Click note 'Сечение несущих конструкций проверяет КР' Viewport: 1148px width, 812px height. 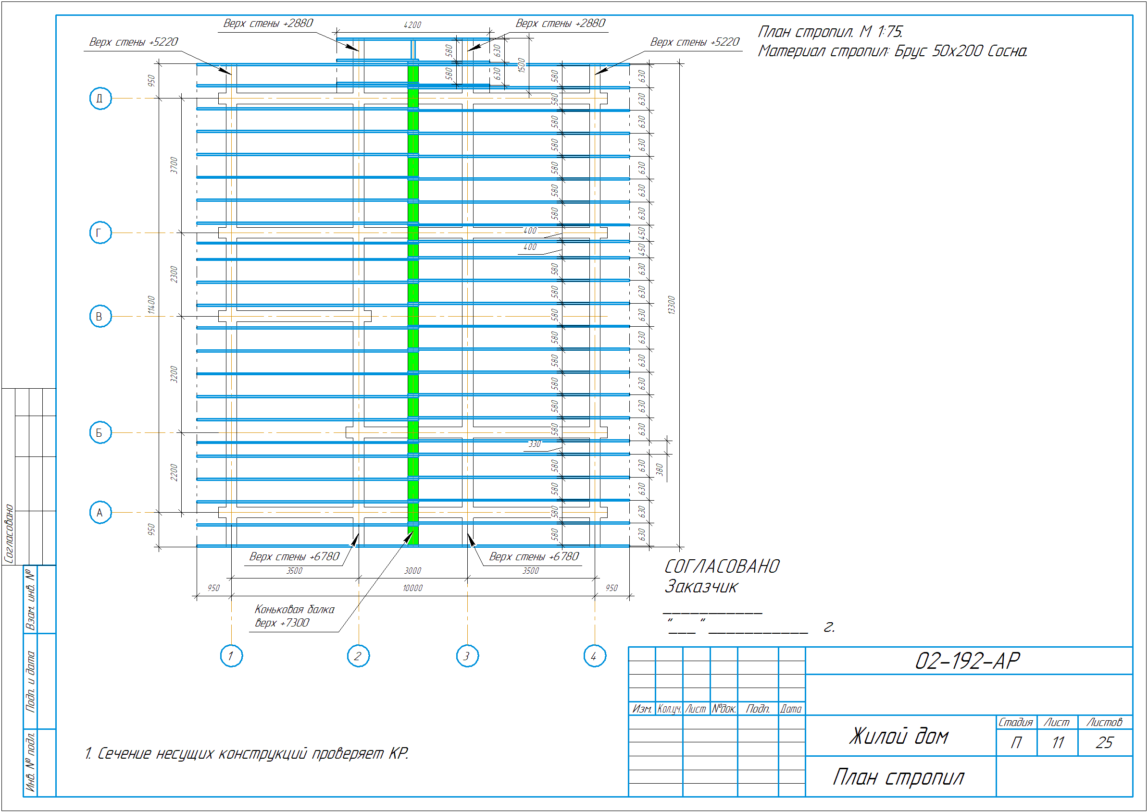247,754
